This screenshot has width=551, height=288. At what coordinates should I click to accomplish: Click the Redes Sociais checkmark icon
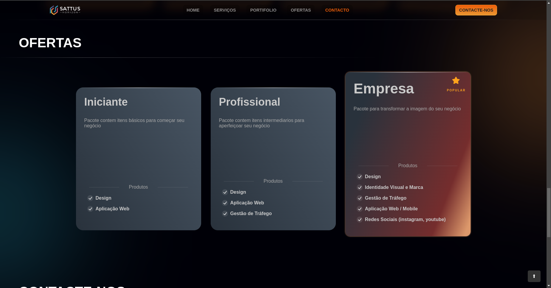coord(360,220)
